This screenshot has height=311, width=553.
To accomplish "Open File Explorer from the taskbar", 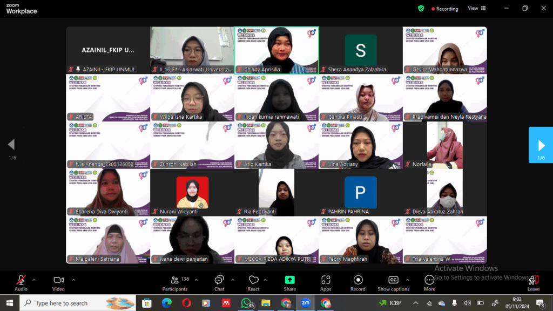I will click(x=266, y=303).
